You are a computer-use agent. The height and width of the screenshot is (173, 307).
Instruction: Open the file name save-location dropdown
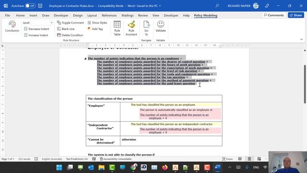(160, 6)
